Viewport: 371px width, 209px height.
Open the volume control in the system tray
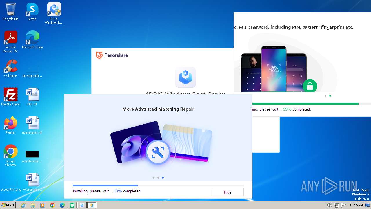[330, 205]
